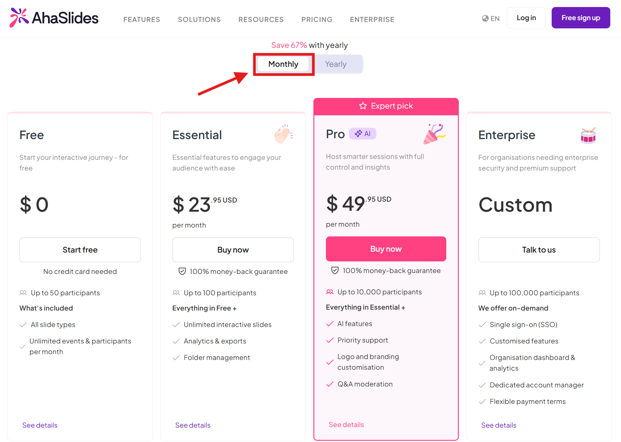Screen dimensions: 621x442
Task: Click the Start free button
Action: click(x=80, y=250)
